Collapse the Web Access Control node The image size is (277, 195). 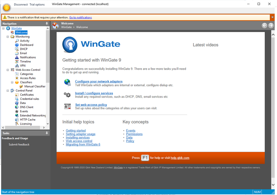tap(8, 70)
